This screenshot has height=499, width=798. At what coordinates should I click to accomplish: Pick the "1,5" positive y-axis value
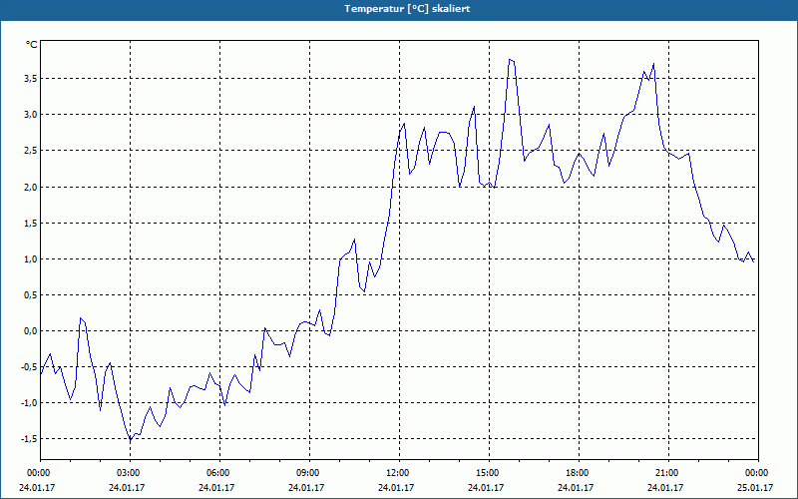(31, 223)
